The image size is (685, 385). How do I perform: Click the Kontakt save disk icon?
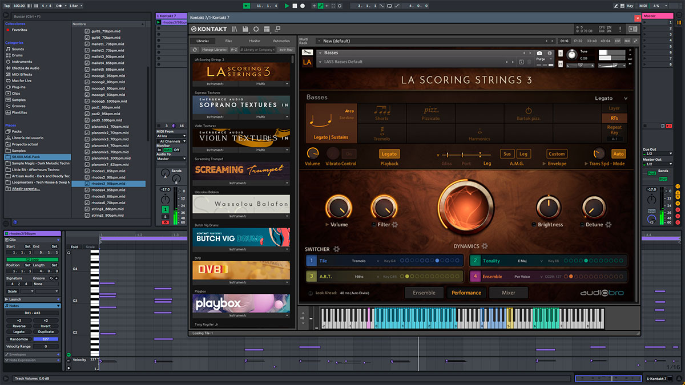(x=245, y=29)
